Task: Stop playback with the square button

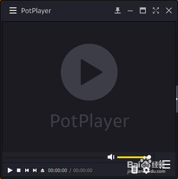Action: click(x=19, y=170)
